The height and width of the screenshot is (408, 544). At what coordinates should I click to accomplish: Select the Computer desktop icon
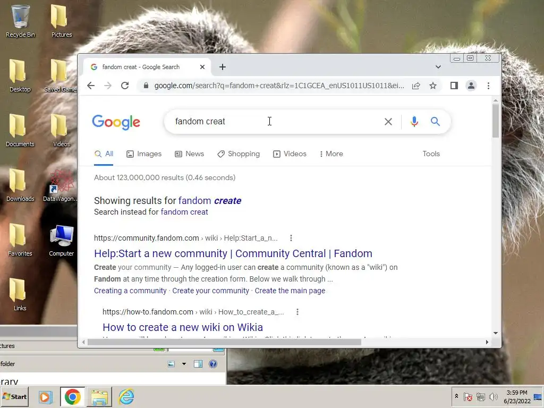[62, 240]
